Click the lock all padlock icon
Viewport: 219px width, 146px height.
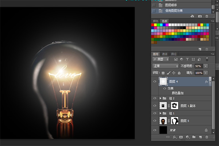(x=179, y=73)
